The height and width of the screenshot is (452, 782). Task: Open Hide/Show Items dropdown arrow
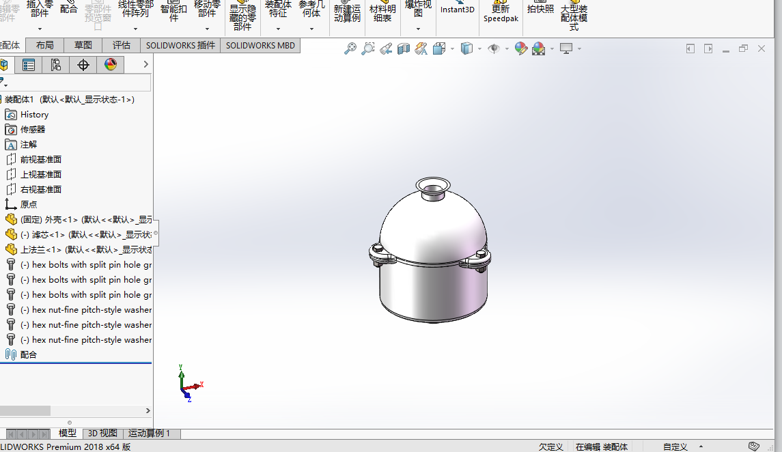click(x=507, y=49)
